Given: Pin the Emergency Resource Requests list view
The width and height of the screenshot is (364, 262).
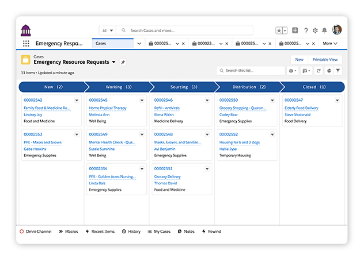Looking at the screenshot, I should [123, 62].
